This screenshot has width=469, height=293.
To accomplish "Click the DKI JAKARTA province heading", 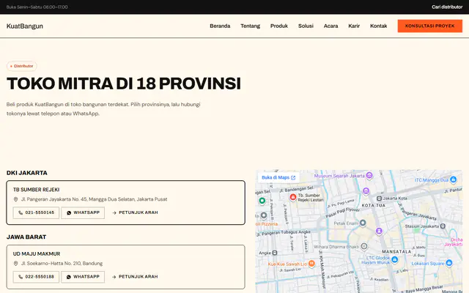I will 27,173.
